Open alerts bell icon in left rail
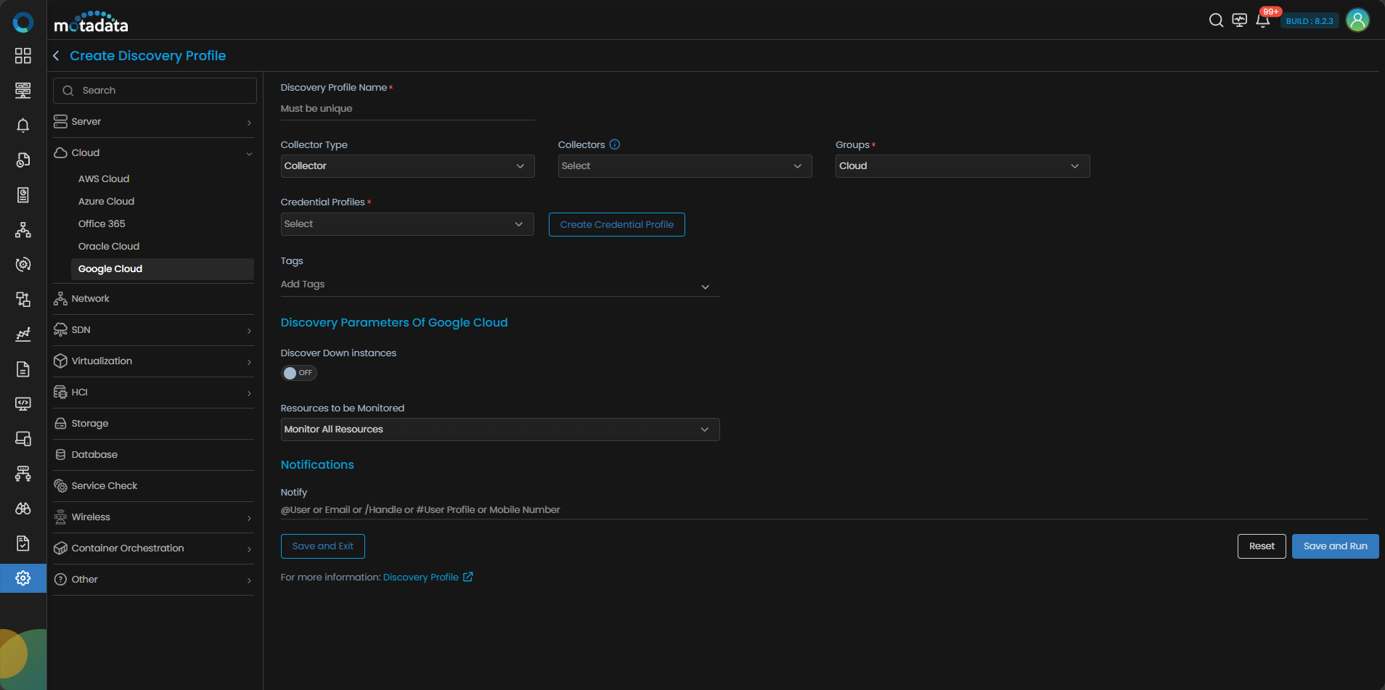 click(x=23, y=126)
